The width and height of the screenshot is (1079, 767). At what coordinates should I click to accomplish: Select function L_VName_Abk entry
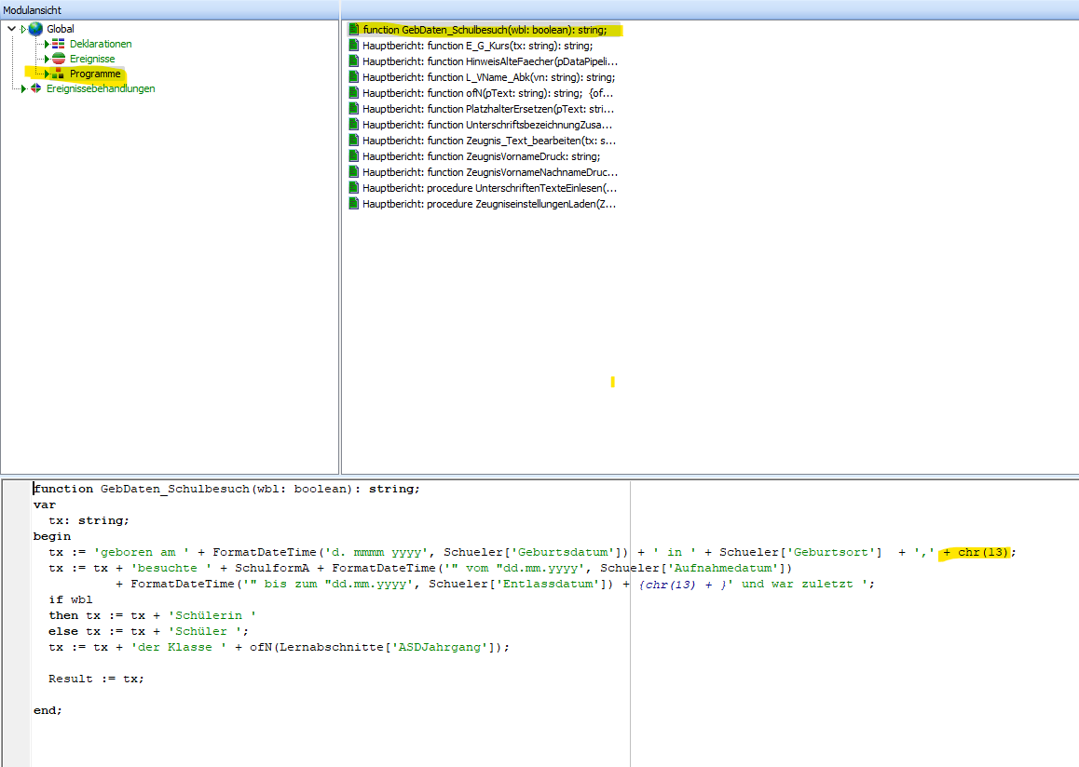tap(488, 77)
